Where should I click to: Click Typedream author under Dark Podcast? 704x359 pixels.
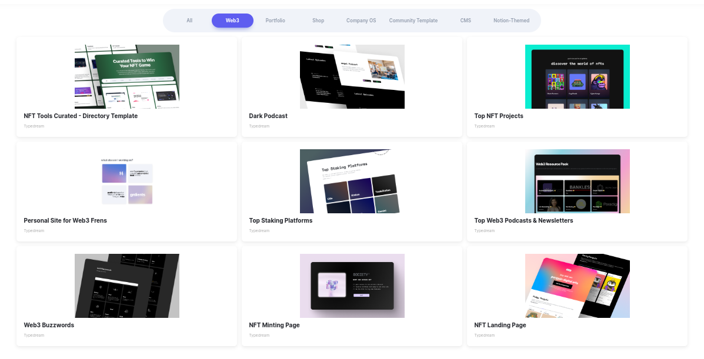(259, 126)
